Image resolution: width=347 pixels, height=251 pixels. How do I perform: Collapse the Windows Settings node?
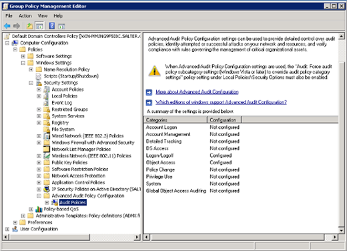click(x=23, y=63)
